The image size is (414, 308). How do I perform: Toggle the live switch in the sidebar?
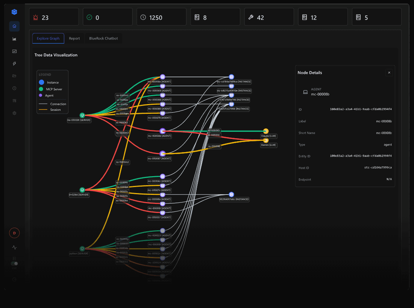(x=15, y=263)
